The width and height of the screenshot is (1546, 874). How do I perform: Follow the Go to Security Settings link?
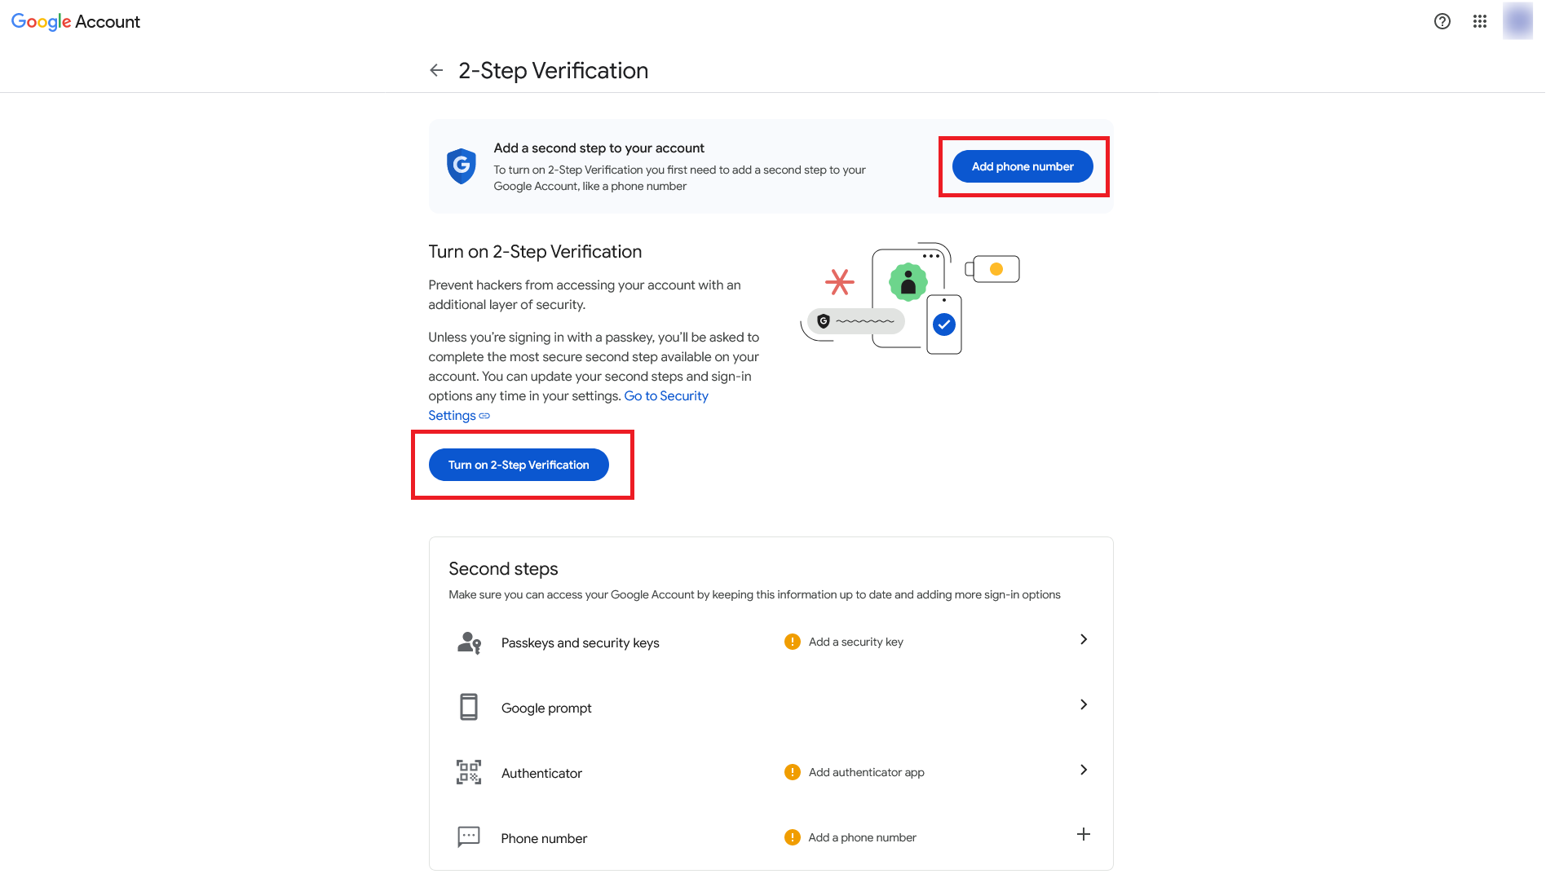click(x=665, y=396)
